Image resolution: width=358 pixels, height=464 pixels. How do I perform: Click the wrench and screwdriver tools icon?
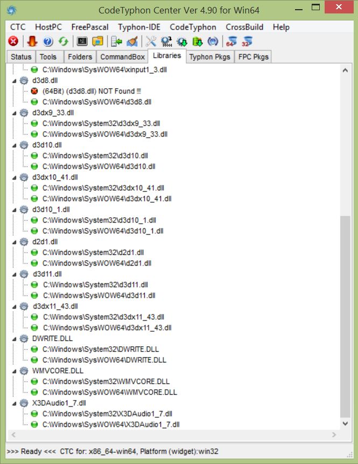coord(151,41)
